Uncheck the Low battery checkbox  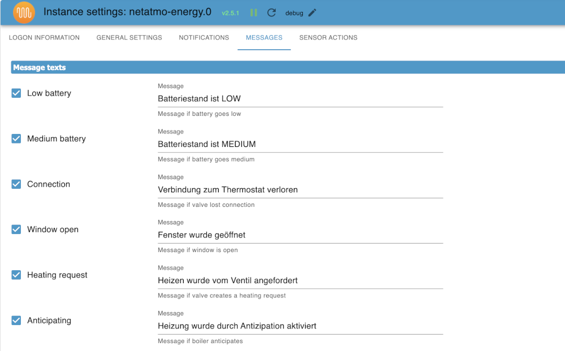(x=16, y=93)
